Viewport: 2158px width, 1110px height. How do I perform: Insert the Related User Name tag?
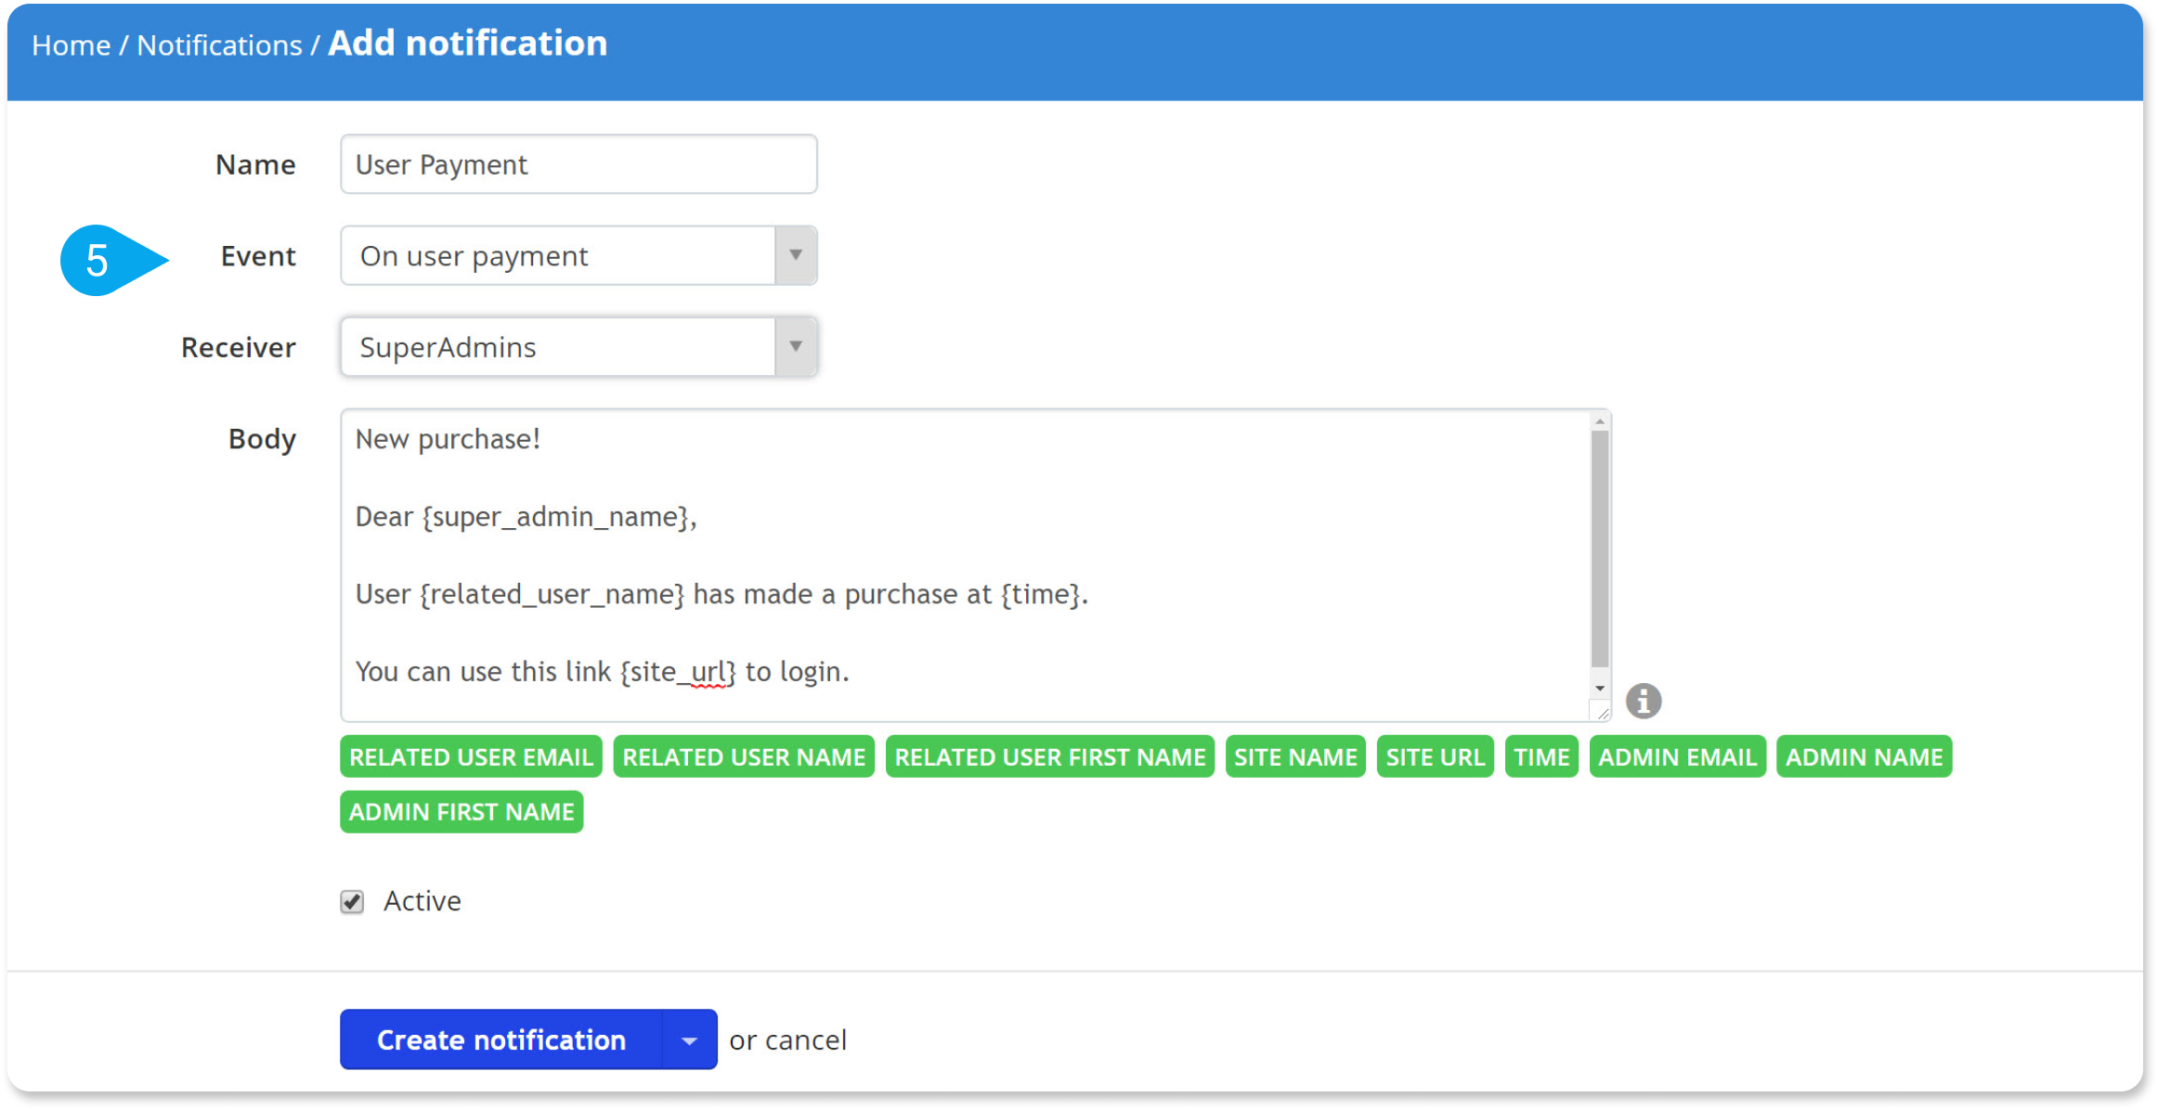point(743,757)
